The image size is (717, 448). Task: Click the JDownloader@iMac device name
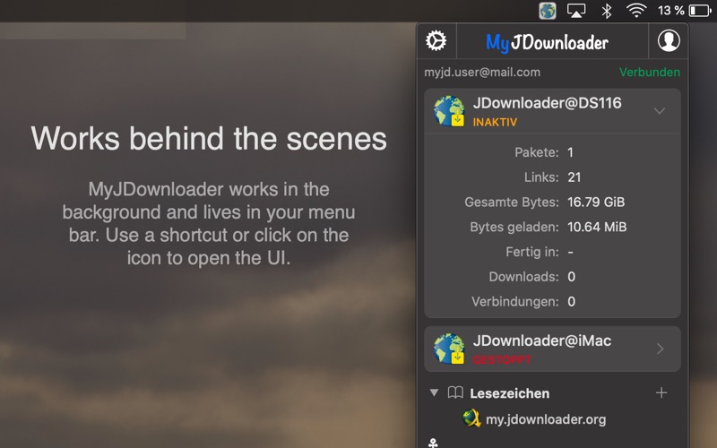point(542,340)
